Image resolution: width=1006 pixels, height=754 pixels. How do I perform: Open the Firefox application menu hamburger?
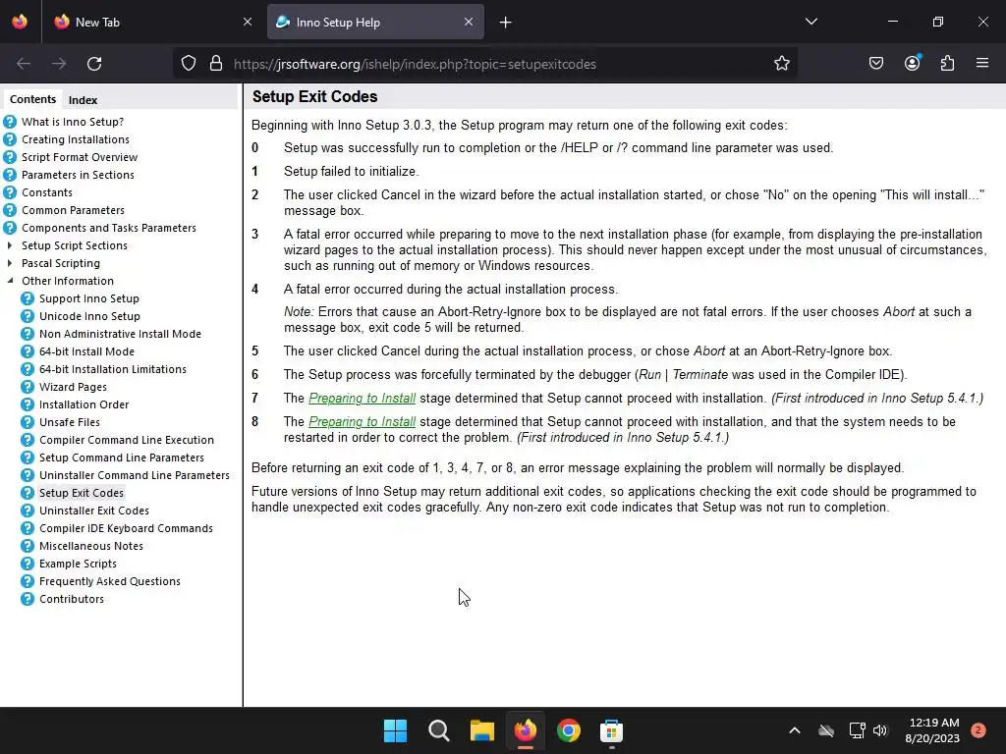pos(982,64)
